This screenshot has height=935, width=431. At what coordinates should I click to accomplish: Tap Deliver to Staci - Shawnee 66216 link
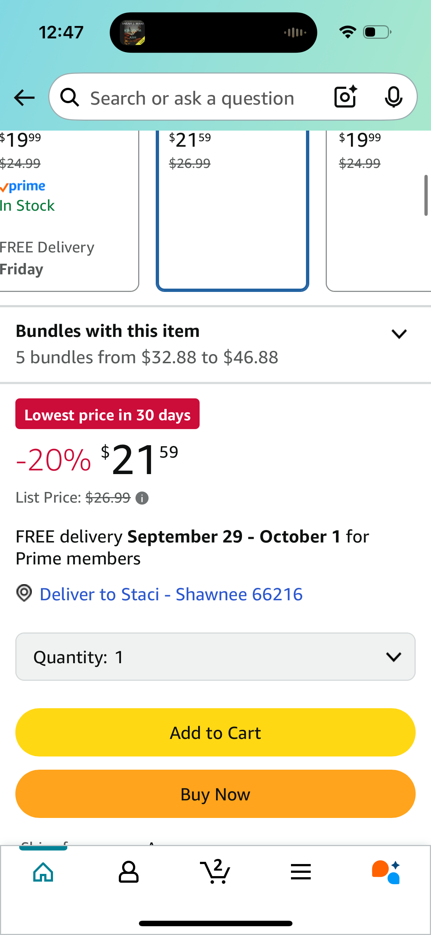[171, 594]
